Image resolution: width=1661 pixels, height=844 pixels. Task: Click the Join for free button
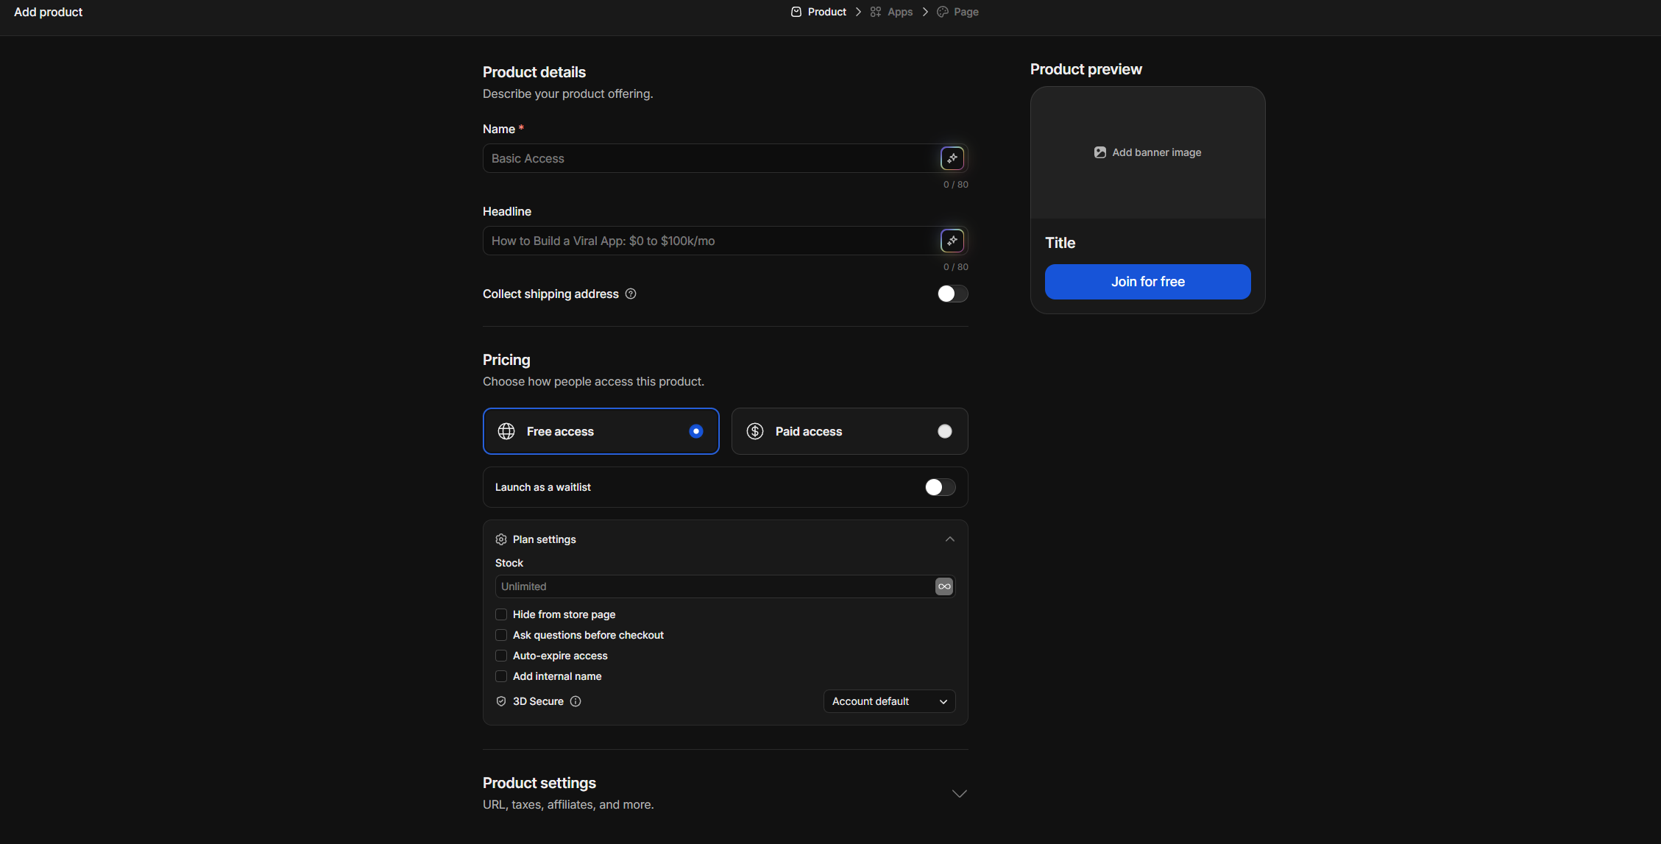(x=1148, y=282)
